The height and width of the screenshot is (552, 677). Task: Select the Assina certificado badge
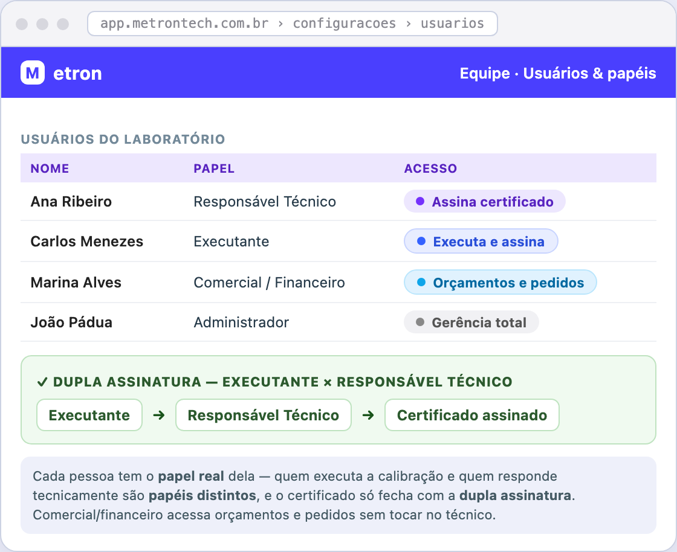pos(484,201)
